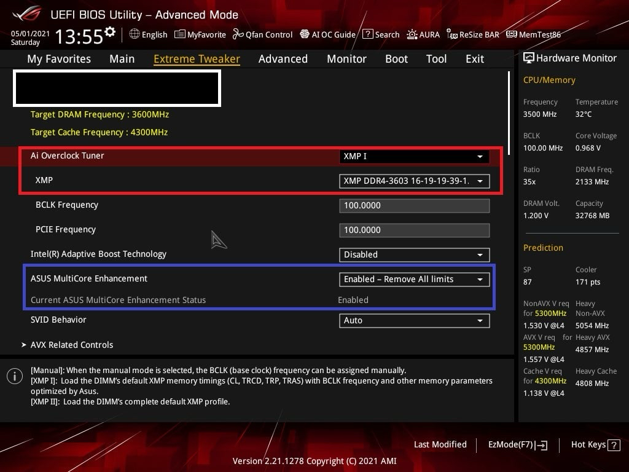Open My Favorites tab

(x=59, y=59)
